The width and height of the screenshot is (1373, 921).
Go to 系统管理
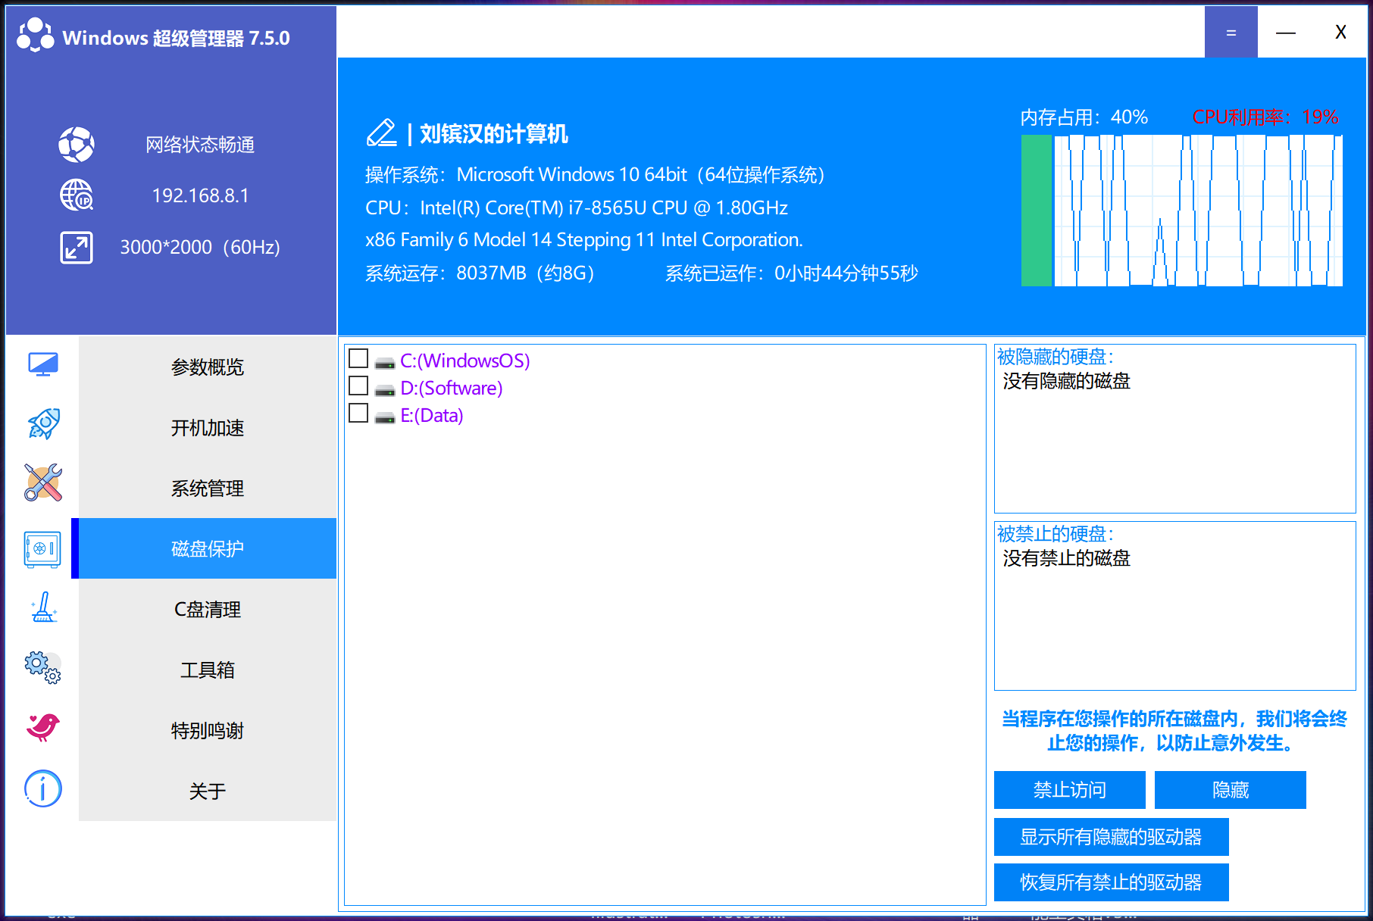click(208, 488)
